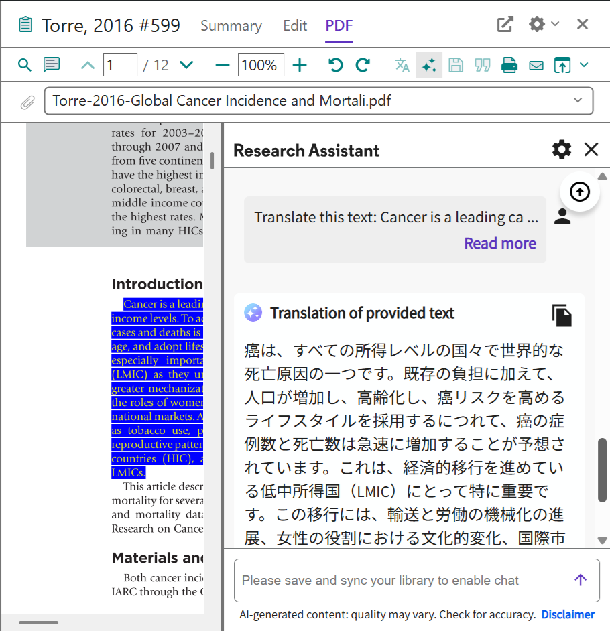This screenshot has width=610, height=631.
Task: Open the comments annotation panel icon
Action: point(52,65)
